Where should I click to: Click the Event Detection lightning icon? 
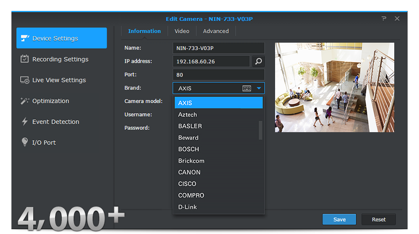point(25,122)
